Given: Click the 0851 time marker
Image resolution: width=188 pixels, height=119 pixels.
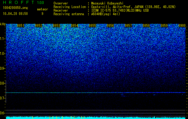Looking at the screenshot, I should coord(21,26).
